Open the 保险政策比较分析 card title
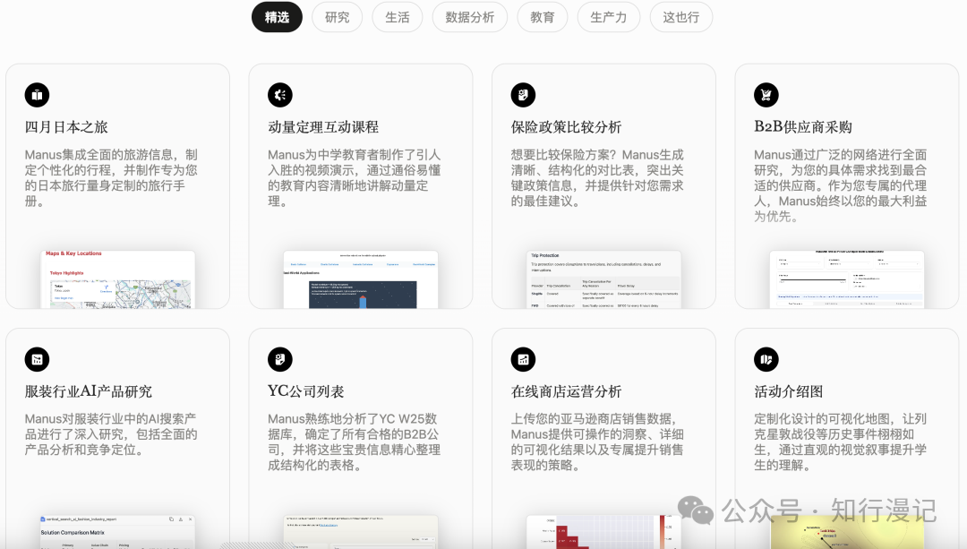Viewport: 967px width, 549px height. [566, 127]
